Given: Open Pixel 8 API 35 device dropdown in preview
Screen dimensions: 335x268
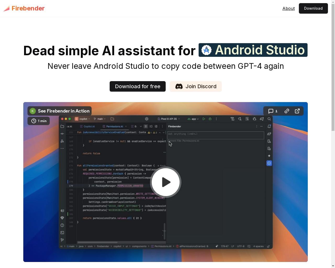Looking at the screenshot, I should 169,119.
